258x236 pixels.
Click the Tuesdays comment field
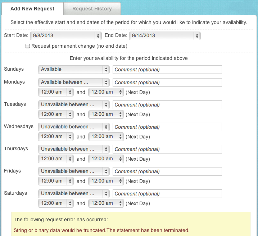pyautogui.click(x=167, y=105)
